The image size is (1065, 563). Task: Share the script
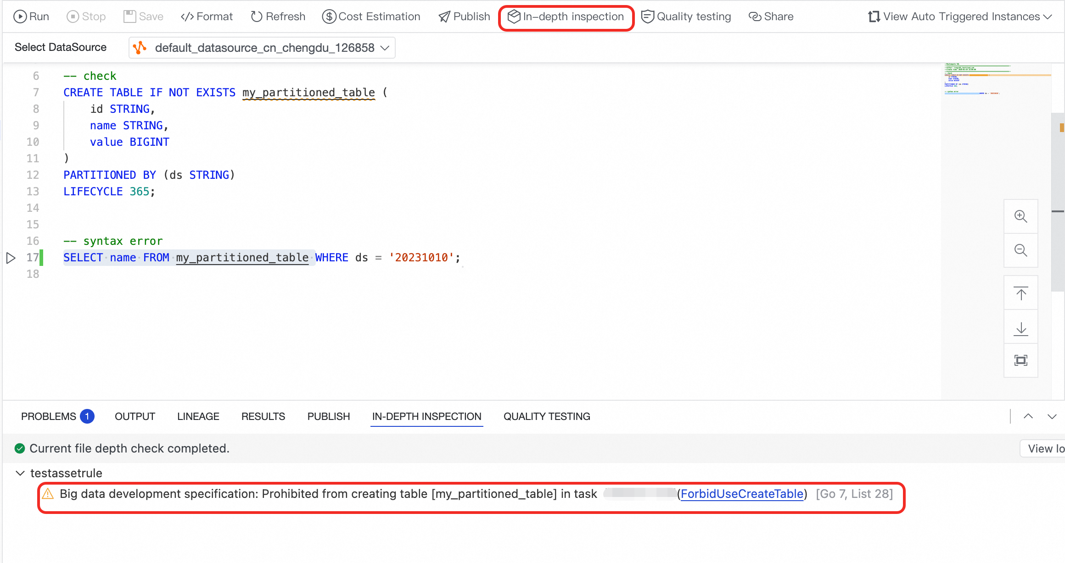pos(771,17)
